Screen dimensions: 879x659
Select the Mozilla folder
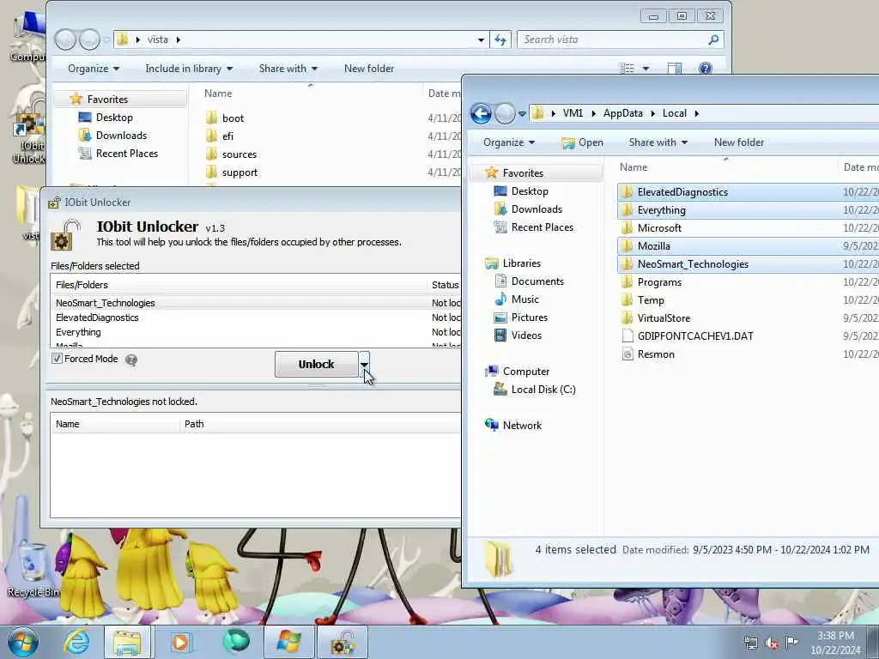point(653,246)
